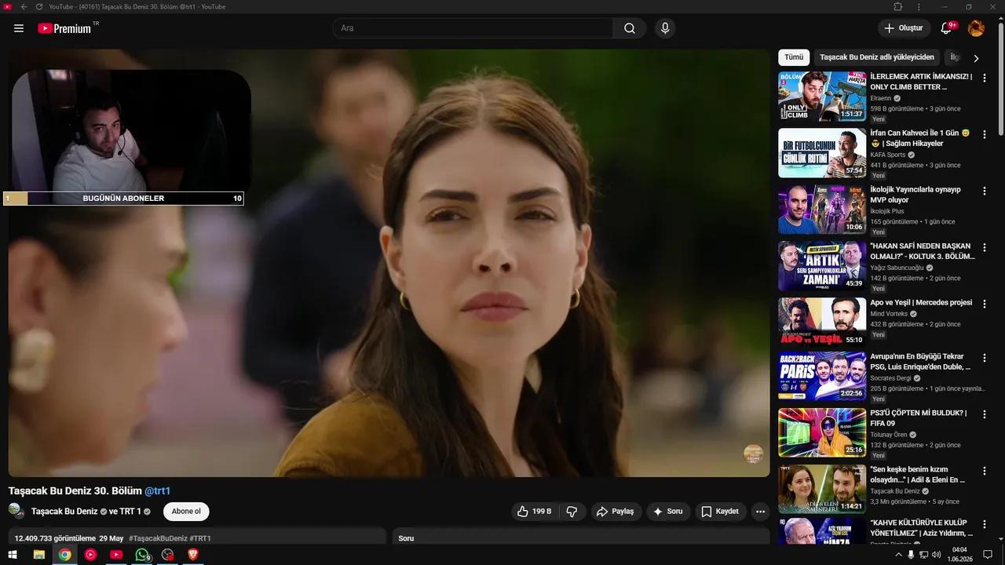1005x565 pixels.
Task: Open WhatsApp from the taskbar
Action: point(142,555)
